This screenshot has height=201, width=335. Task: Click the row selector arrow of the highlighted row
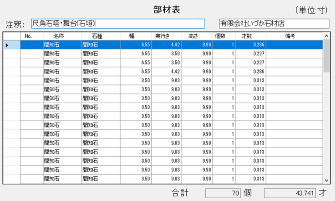(12, 45)
